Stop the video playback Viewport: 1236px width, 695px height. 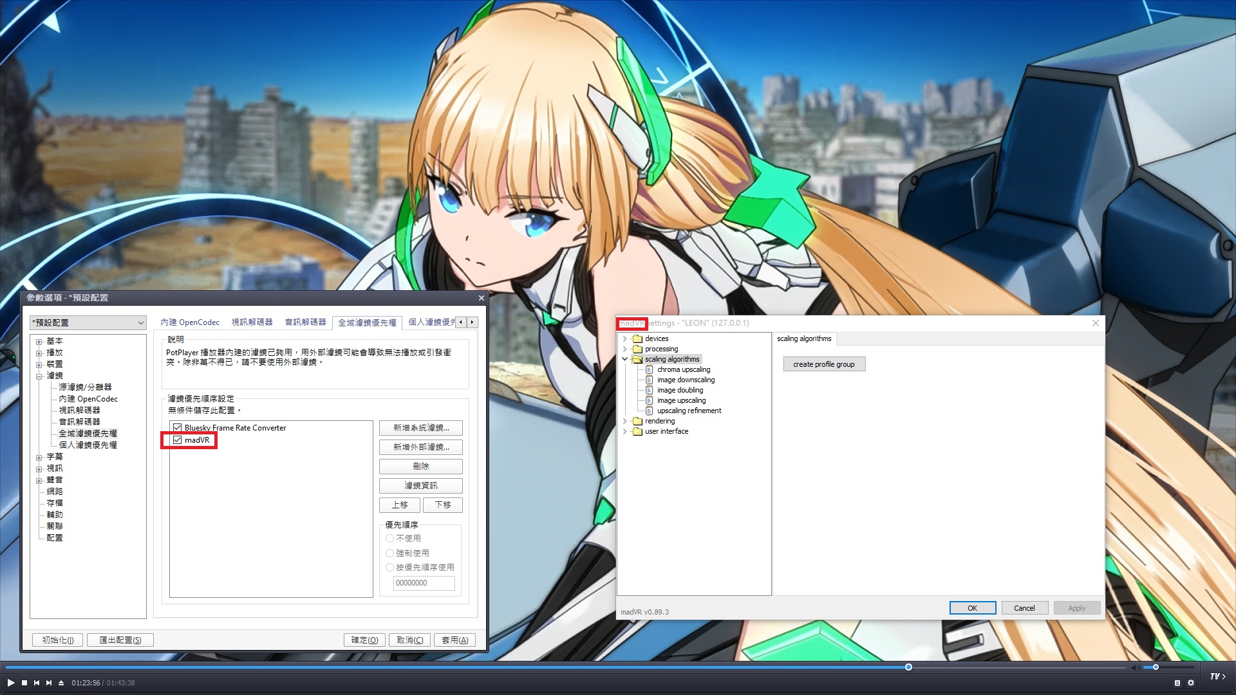(x=24, y=683)
